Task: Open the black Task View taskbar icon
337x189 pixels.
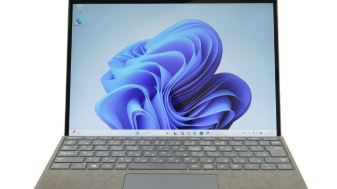Action: 175,133
